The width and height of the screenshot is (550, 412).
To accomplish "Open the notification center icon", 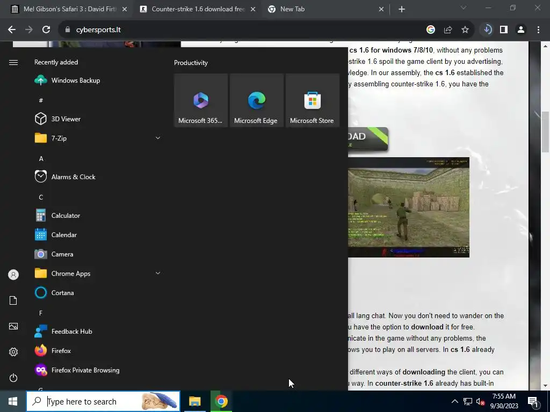I will coord(533,401).
